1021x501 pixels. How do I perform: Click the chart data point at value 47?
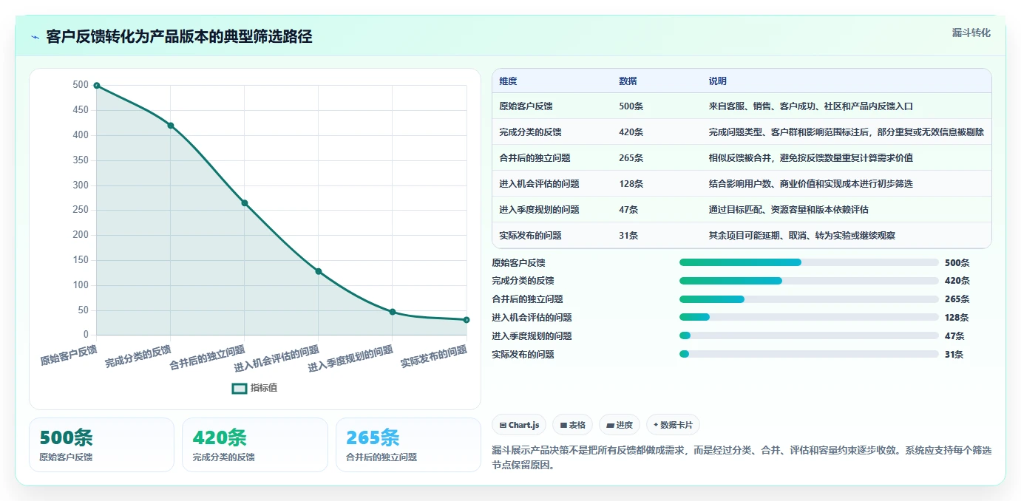point(393,312)
